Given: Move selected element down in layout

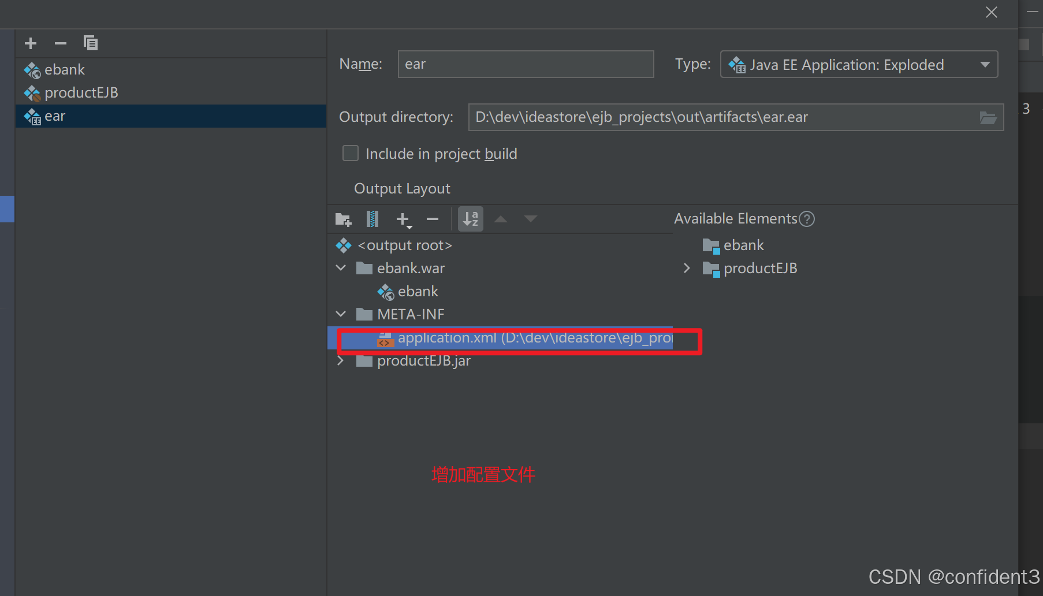Looking at the screenshot, I should pyautogui.click(x=531, y=219).
